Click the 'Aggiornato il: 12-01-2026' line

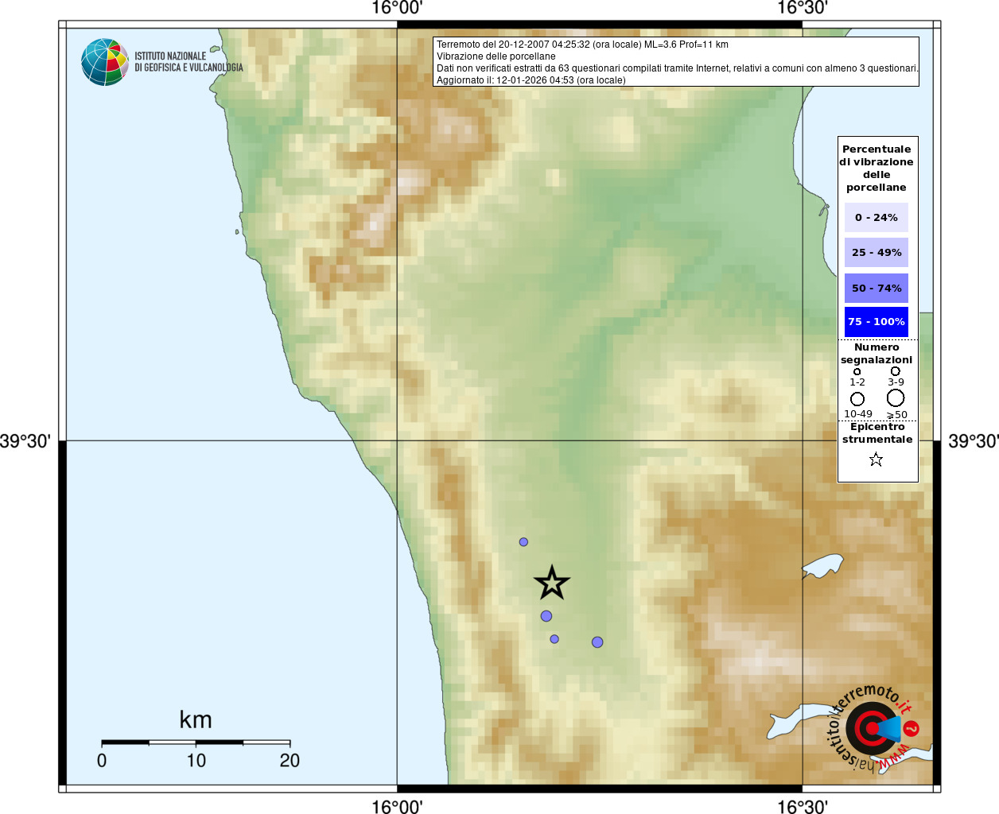(531, 80)
